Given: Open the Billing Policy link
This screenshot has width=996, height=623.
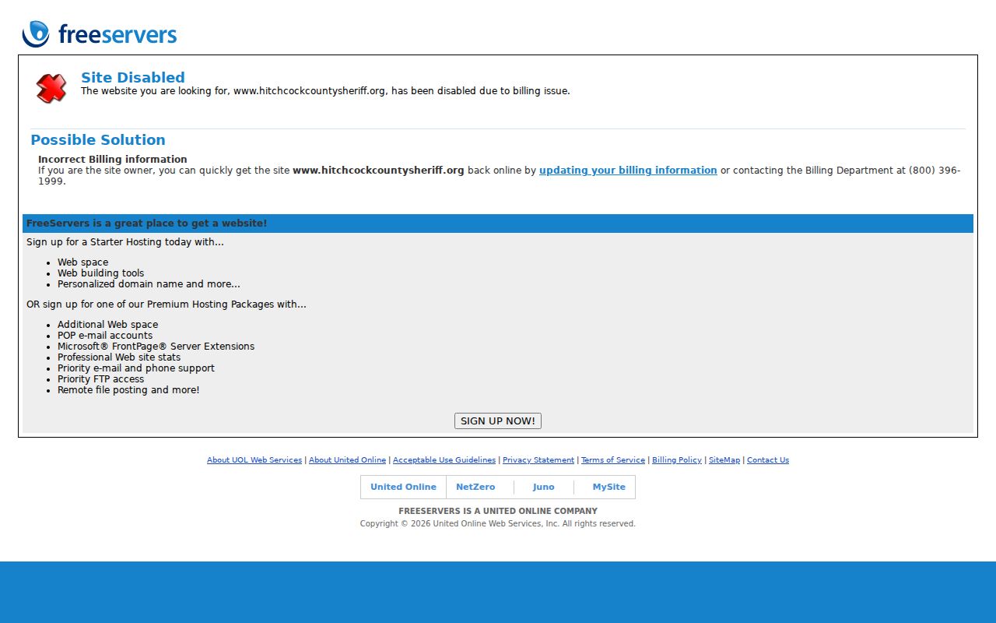Looking at the screenshot, I should click(677, 460).
